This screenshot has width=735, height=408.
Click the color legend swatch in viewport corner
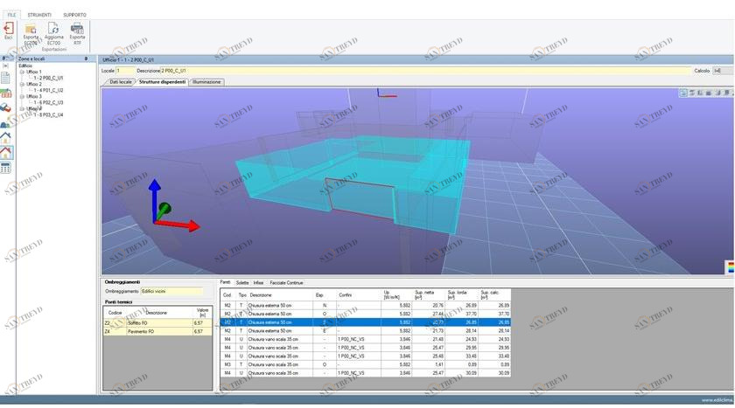(x=729, y=266)
